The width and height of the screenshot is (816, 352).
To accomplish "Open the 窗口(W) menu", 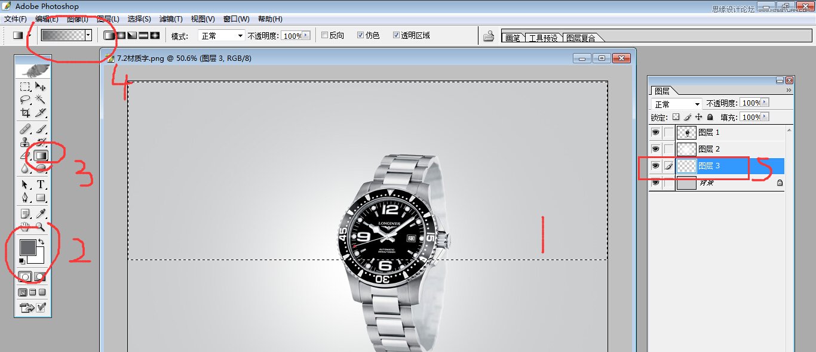I will point(237,19).
